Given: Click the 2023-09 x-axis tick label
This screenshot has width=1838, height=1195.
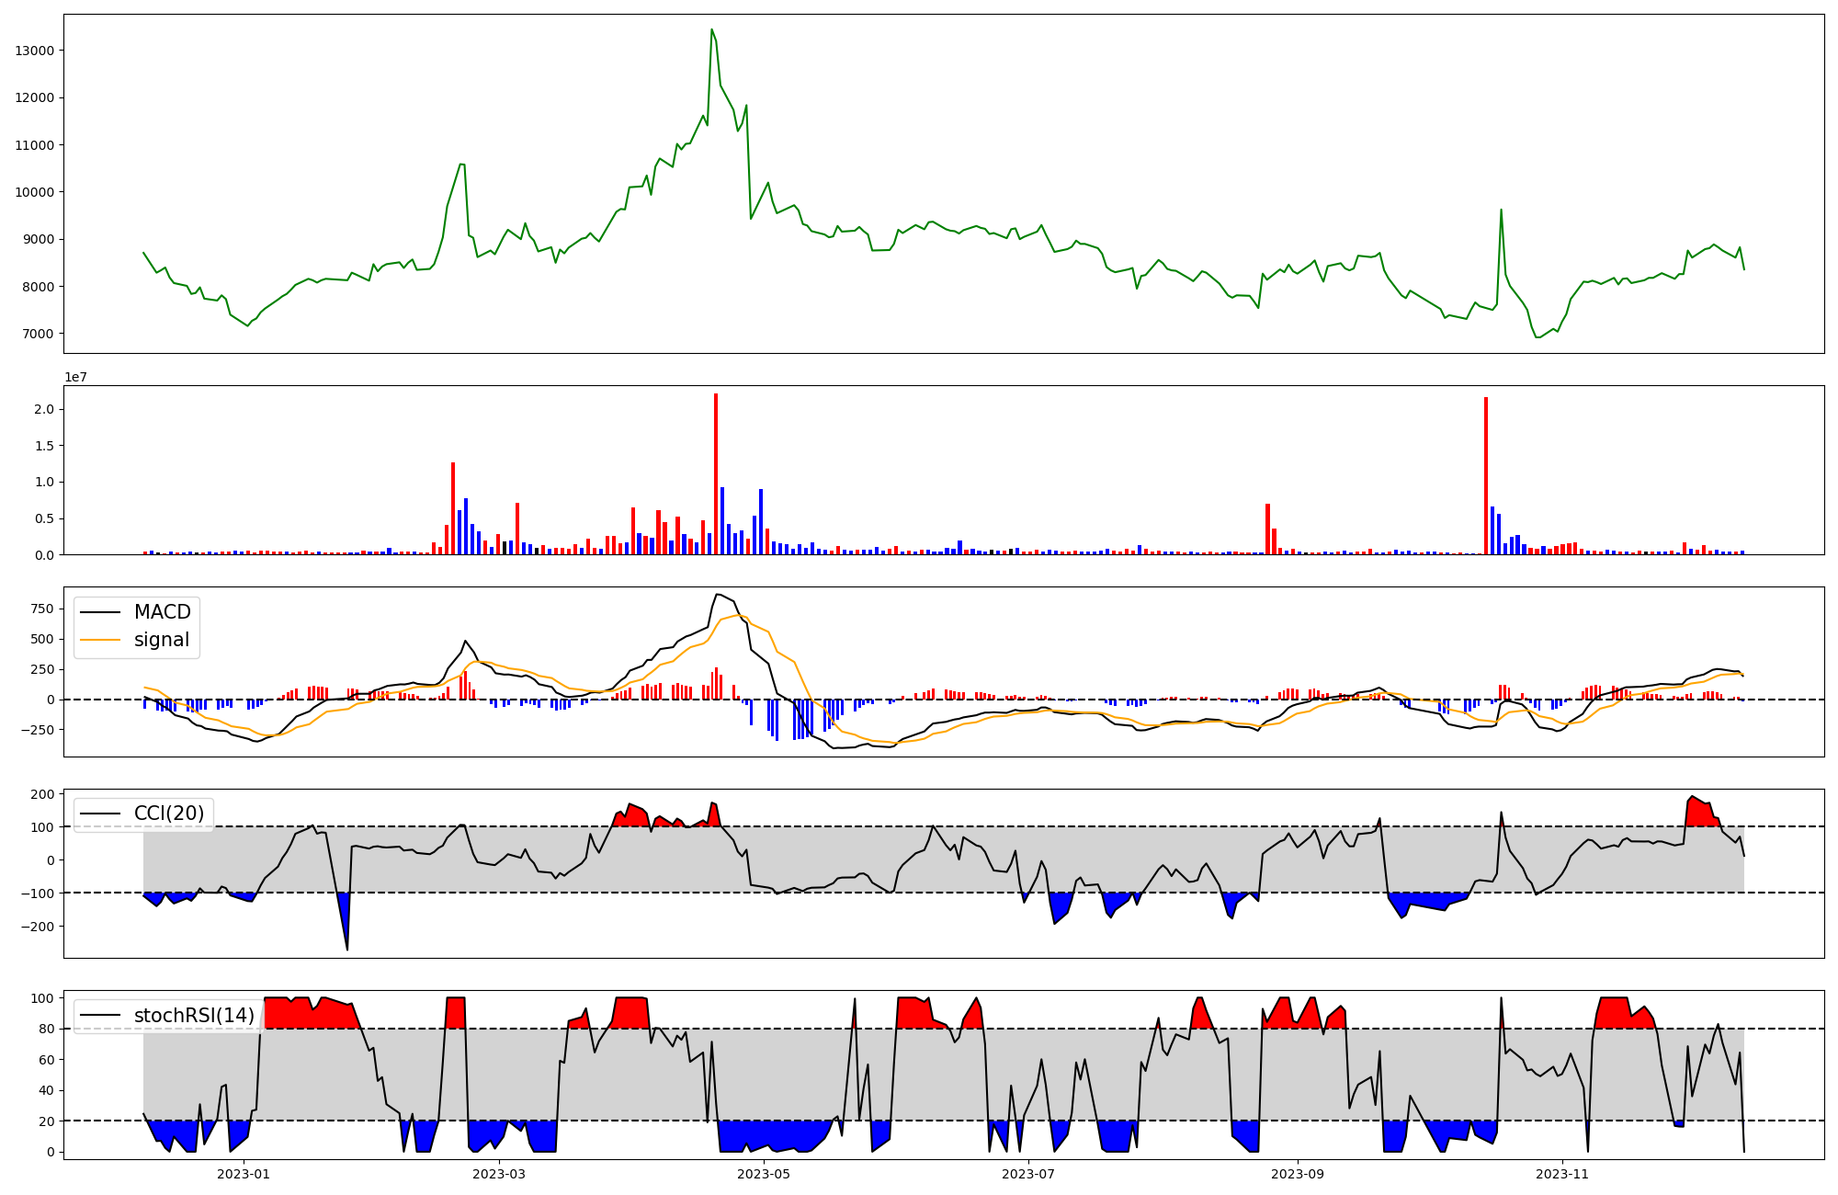Looking at the screenshot, I should click(1298, 1173).
